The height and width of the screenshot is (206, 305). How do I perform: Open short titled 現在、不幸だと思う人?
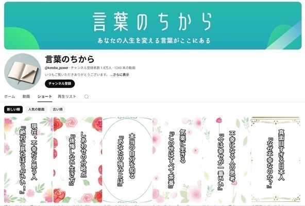tap(28, 160)
